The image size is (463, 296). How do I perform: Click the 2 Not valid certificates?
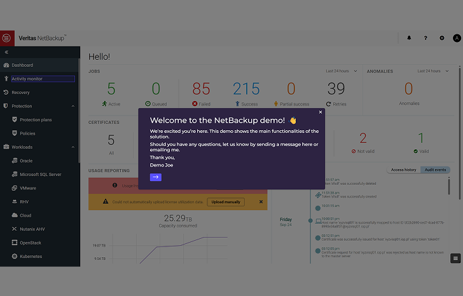coord(363,138)
